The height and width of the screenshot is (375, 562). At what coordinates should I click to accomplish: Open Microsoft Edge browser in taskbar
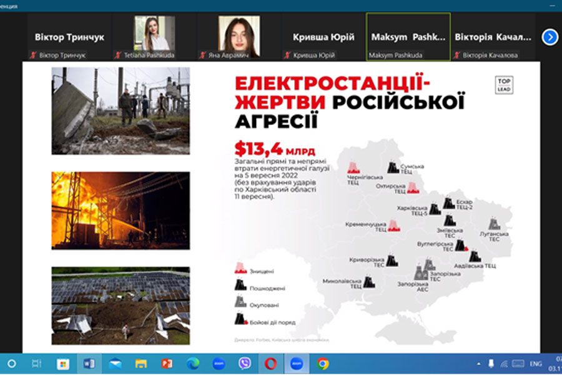pyautogui.click(x=192, y=363)
